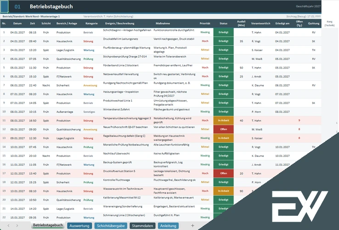Select the Zeit column header

[x=33, y=23]
